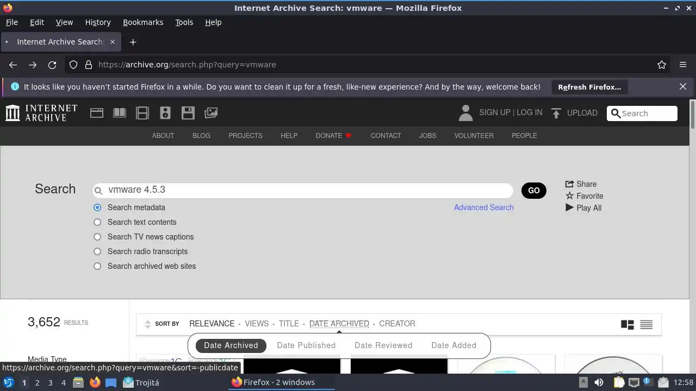The height and width of the screenshot is (391, 696).
Task: Open the Tools menu
Action: (184, 22)
